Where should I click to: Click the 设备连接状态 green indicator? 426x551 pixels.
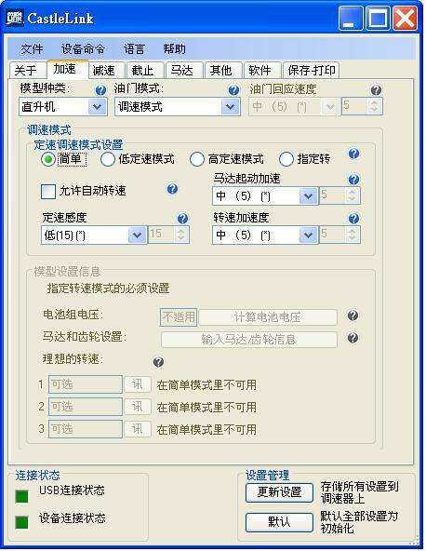(21, 522)
